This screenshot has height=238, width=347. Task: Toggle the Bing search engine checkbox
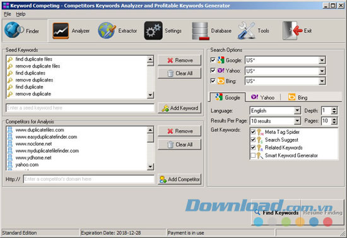click(x=213, y=81)
